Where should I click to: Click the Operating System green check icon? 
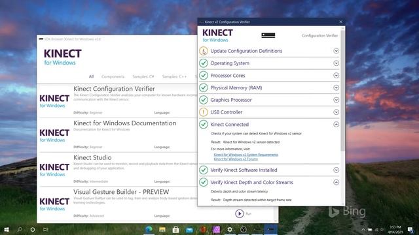204,63
